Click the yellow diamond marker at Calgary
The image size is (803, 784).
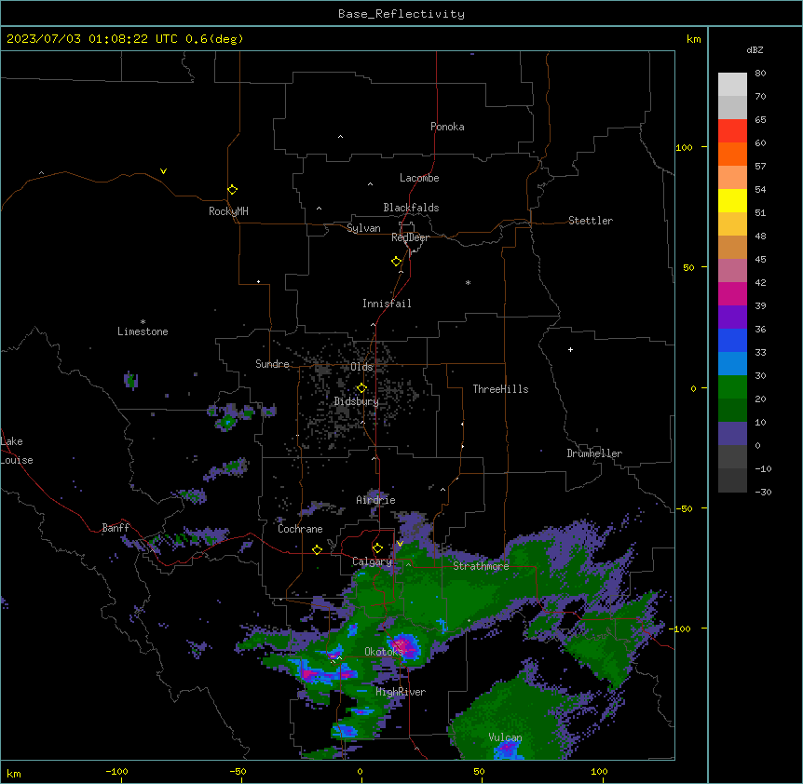coord(377,548)
